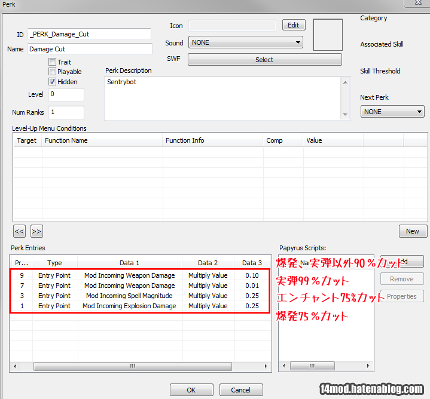Click Perk Entries scroll right arrow

coord(266,366)
